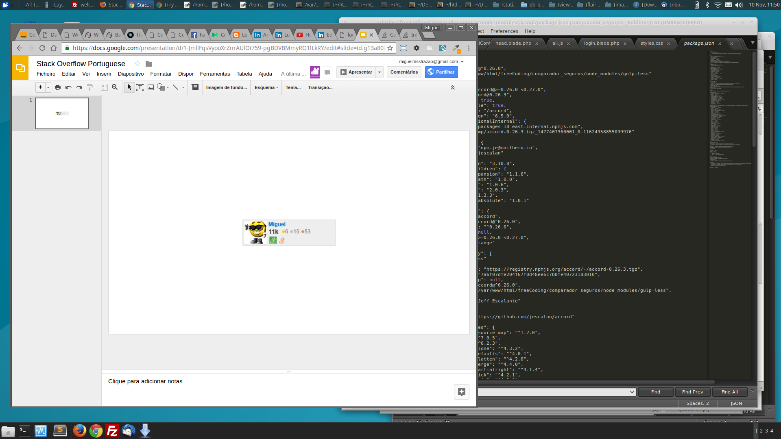Open the new slide layout dropdown arrow
Image resolution: width=781 pixels, height=439 pixels.
[48, 87]
